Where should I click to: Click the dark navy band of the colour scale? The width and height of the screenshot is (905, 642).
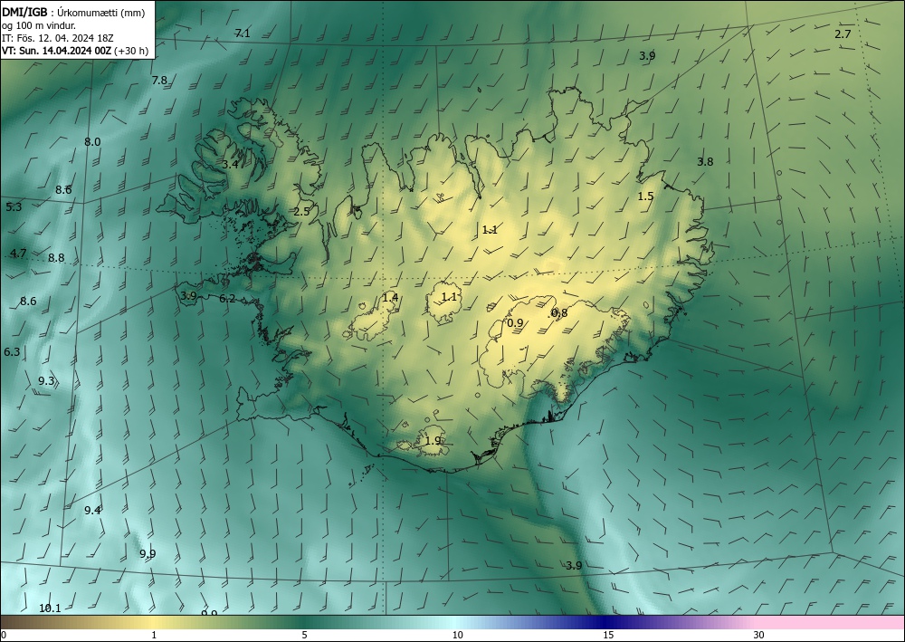click(x=603, y=623)
